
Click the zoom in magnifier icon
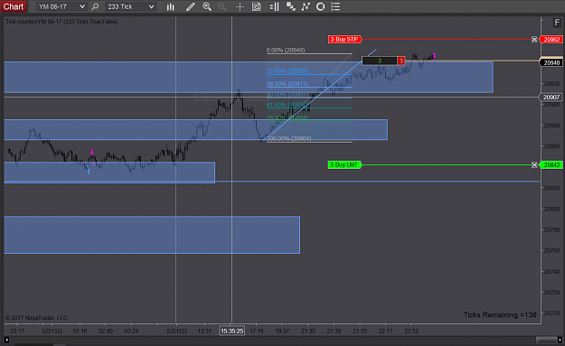point(207,6)
